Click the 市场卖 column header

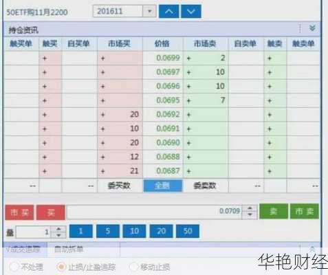(205, 43)
